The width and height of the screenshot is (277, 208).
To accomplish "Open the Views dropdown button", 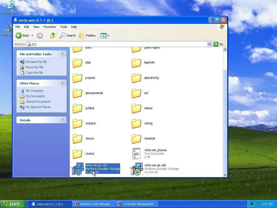I will click(x=105, y=35).
